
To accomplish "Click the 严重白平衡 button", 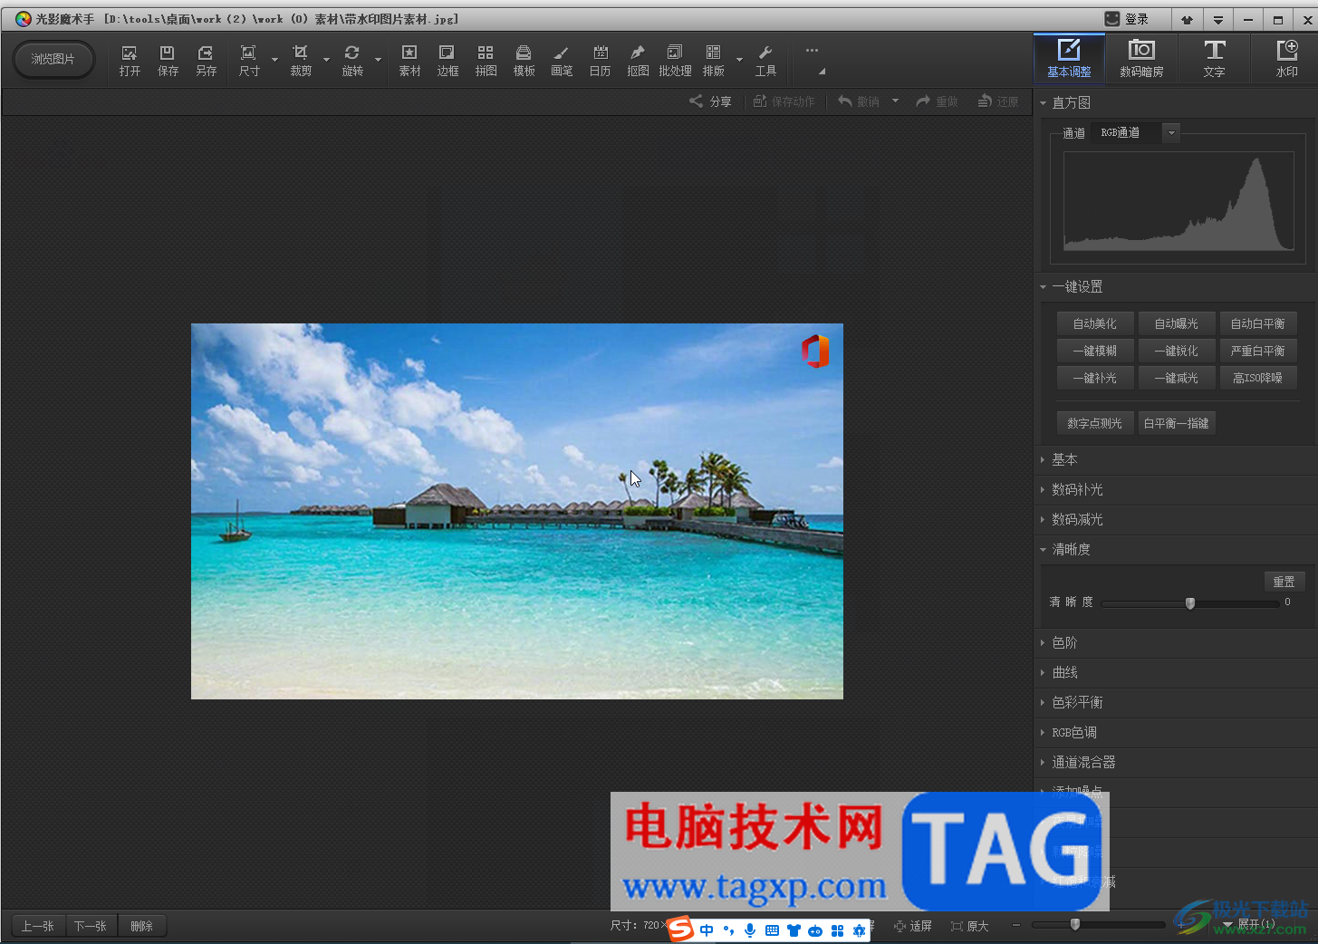I will click(x=1258, y=351).
